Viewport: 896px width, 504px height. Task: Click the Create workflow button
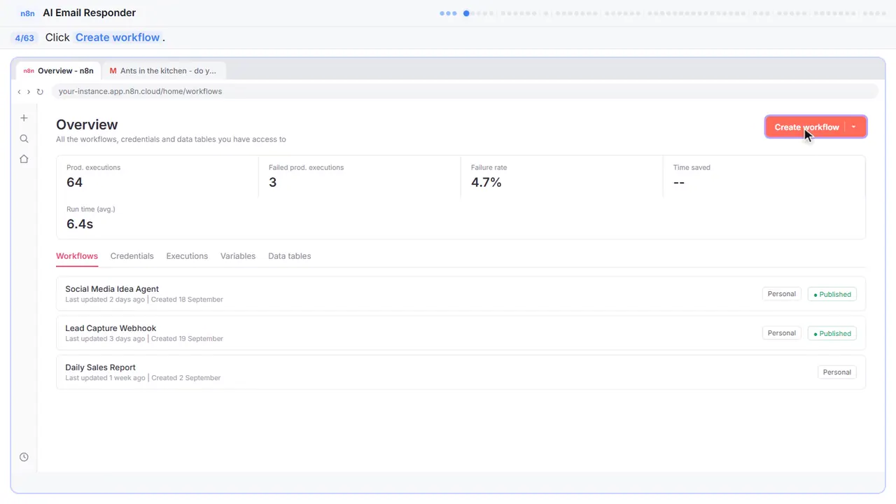coord(806,127)
